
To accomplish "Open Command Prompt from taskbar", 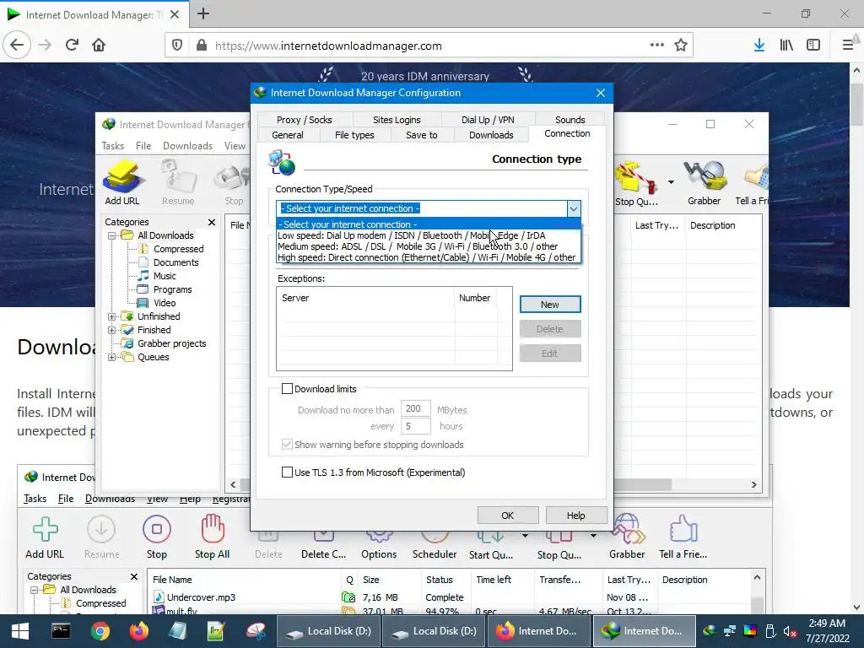I will coord(61,631).
